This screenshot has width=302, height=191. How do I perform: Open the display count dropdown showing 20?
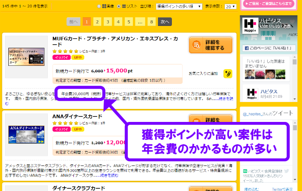tap(230, 6)
